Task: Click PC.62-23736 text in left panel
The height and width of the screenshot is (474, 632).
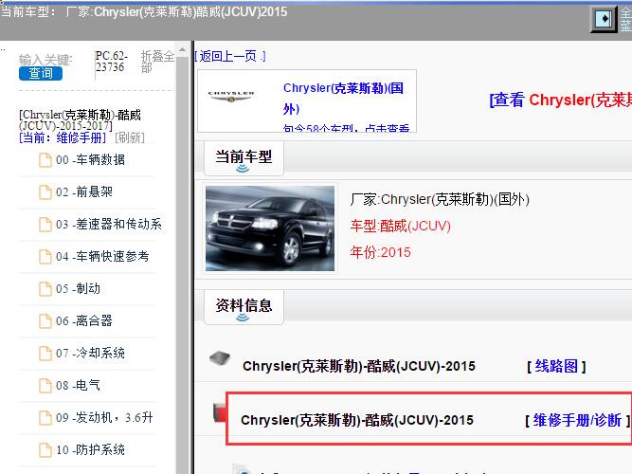Action: point(111,62)
